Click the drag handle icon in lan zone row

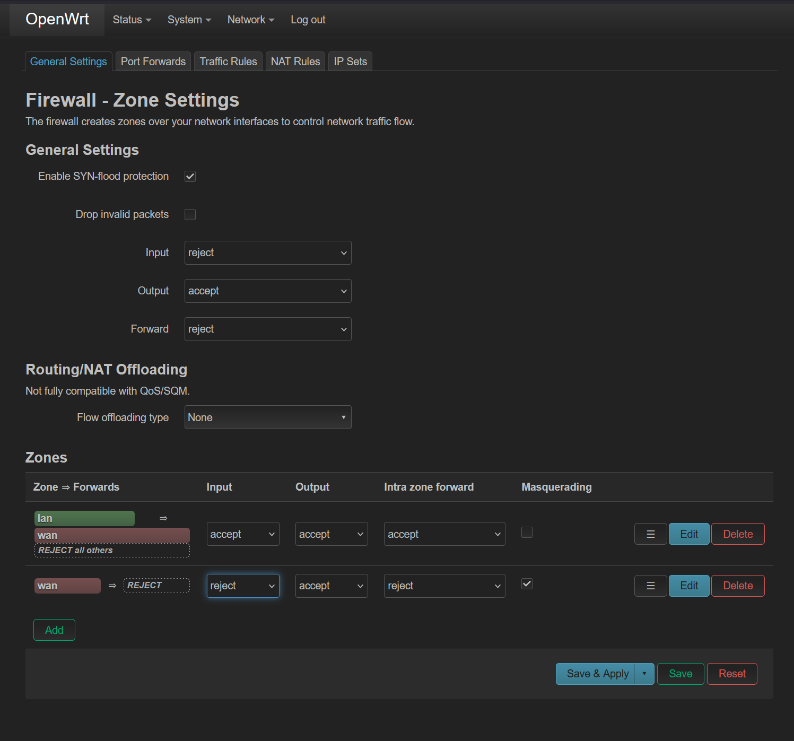650,534
